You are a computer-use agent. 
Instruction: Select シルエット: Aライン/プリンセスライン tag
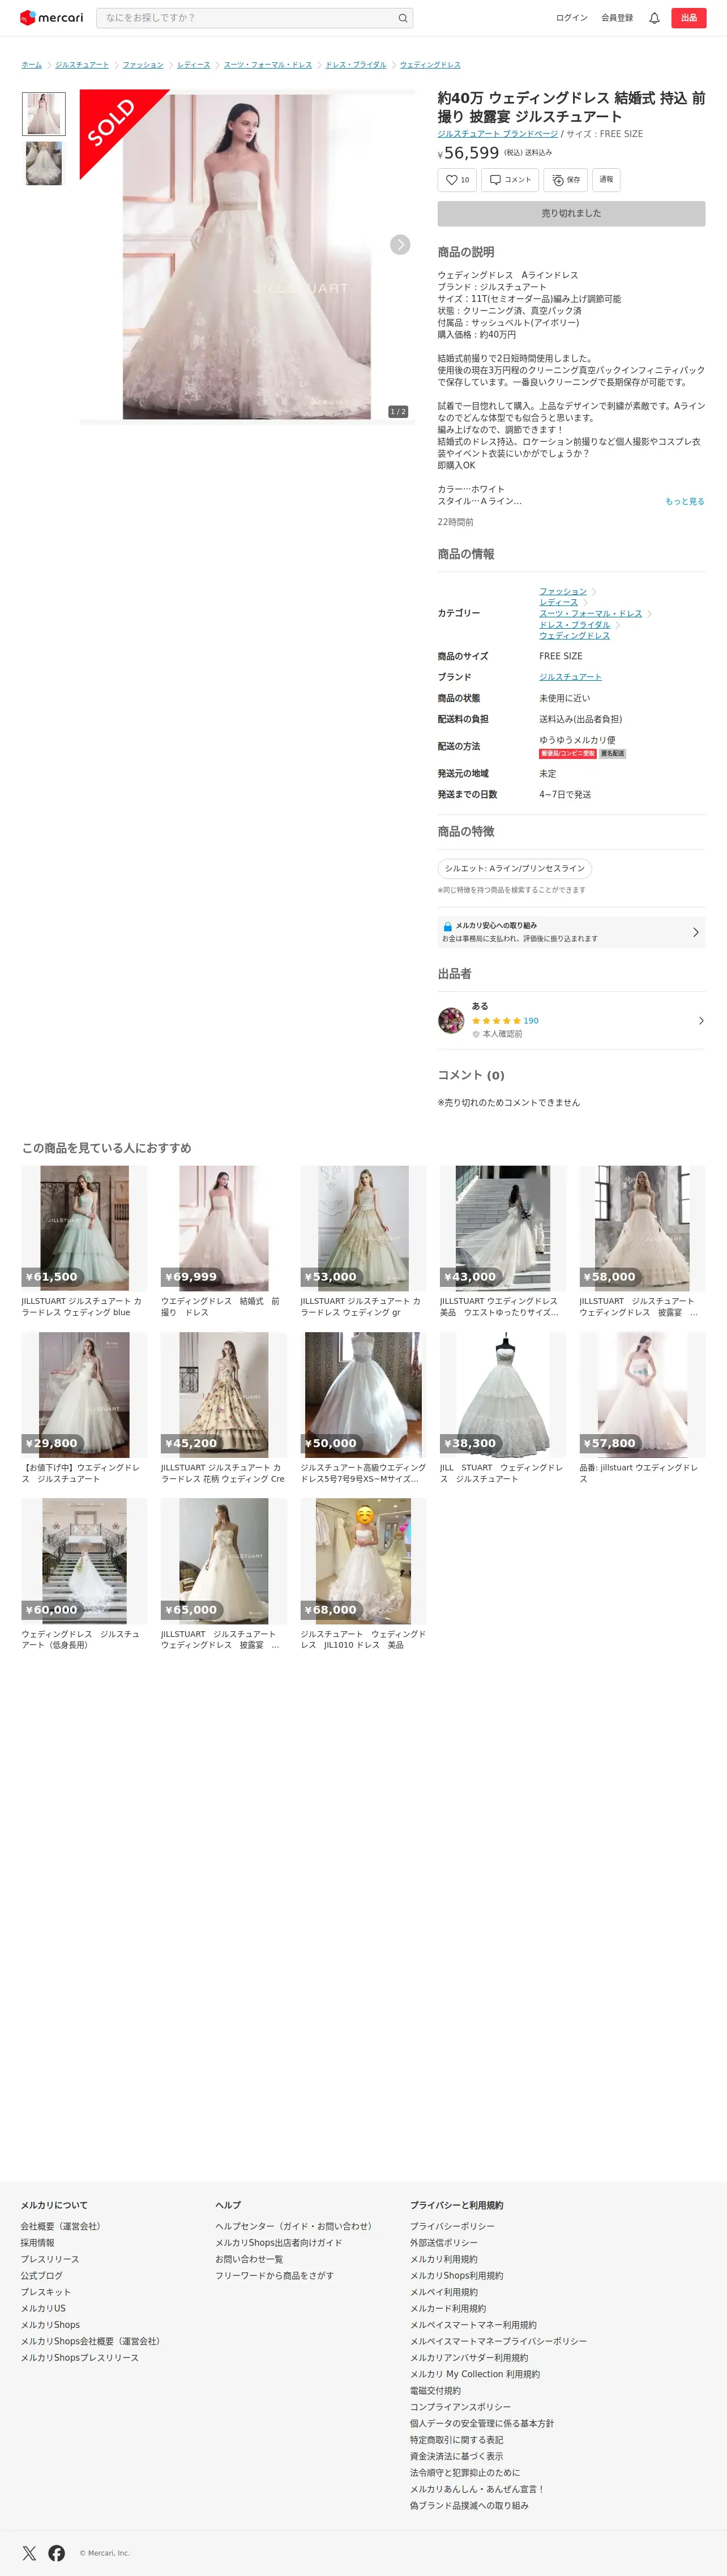(x=515, y=869)
